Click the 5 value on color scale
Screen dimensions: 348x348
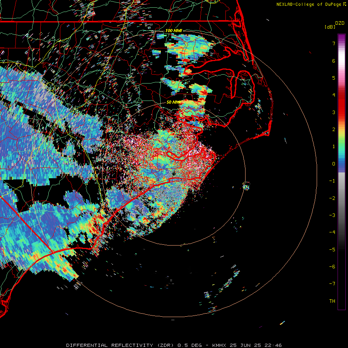coord(334,78)
